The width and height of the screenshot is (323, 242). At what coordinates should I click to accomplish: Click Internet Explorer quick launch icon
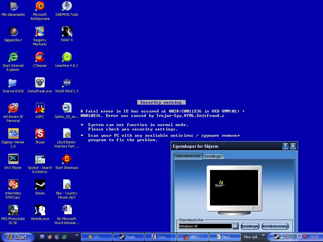64,237
